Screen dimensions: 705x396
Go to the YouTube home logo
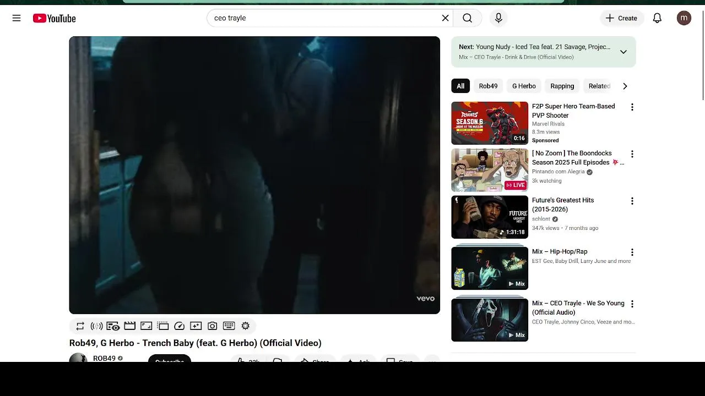tap(54, 18)
